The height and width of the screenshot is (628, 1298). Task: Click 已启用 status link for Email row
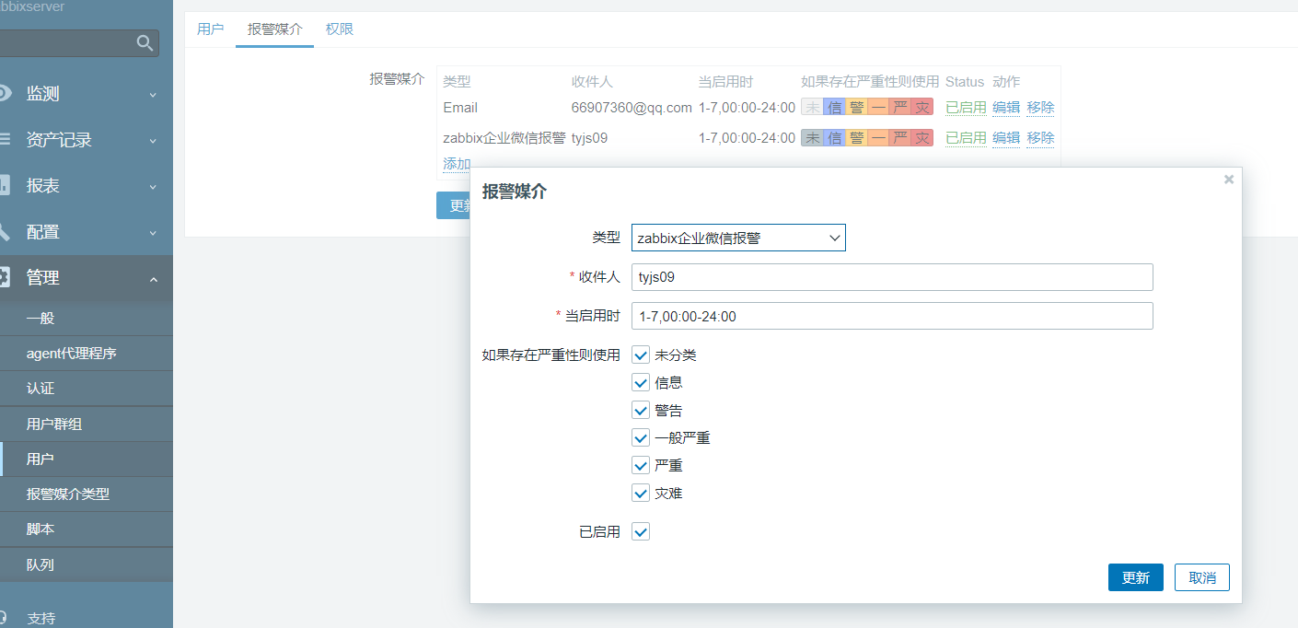(x=966, y=108)
